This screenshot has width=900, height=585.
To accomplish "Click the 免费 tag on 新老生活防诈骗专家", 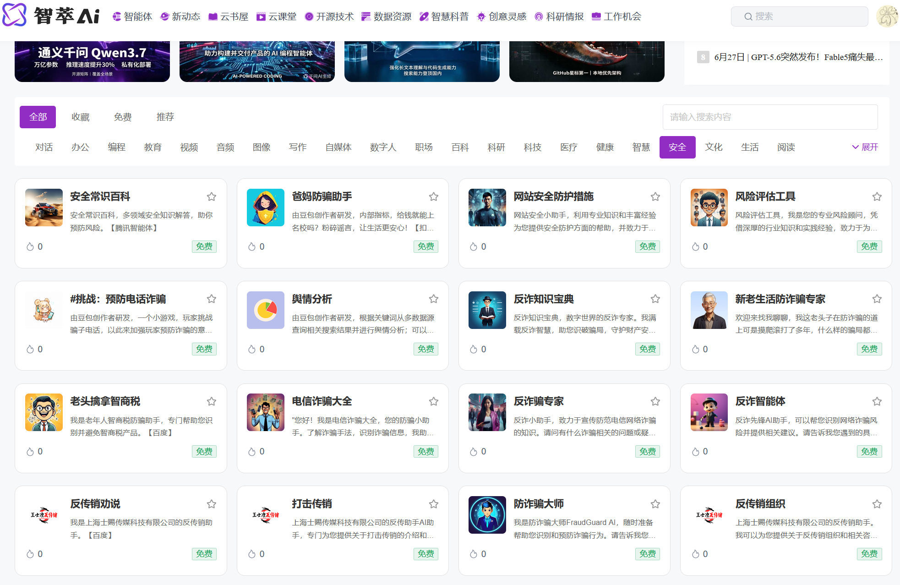I will (869, 349).
